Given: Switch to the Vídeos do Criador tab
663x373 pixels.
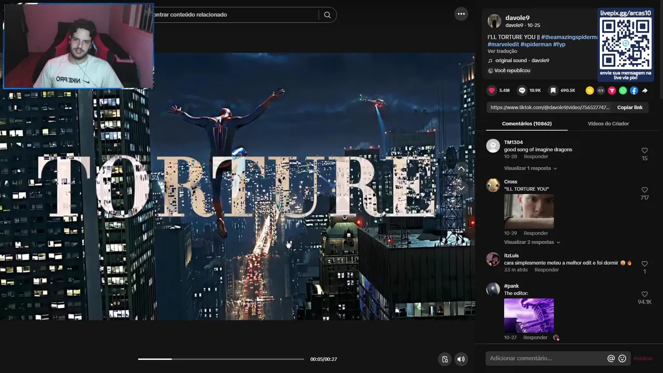Looking at the screenshot, I should pyautogui.click(x=608, y=124).
